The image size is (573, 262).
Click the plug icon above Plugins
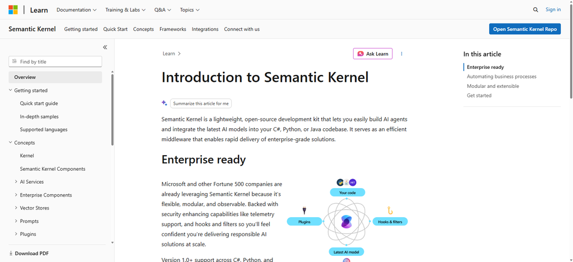[304, 210]
